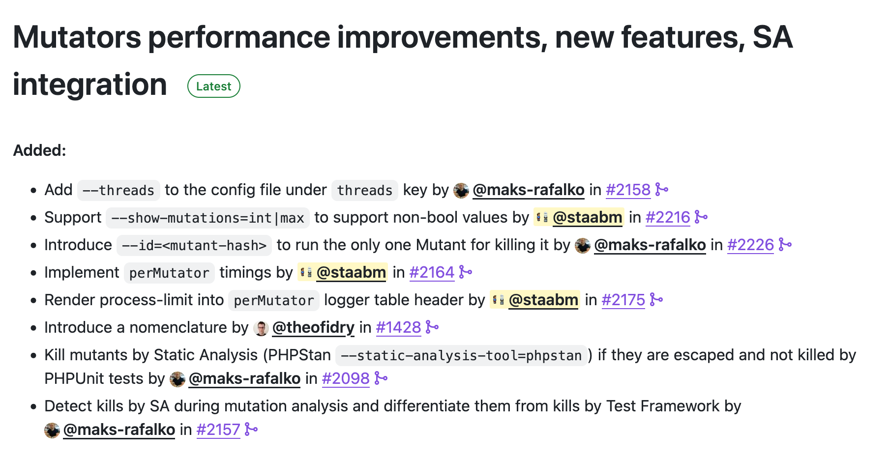This screenshot has width=889, height=460.
Task: Open pull request #1428 nomenclature link
Action: pyautogui.click(x=398, y=327)
